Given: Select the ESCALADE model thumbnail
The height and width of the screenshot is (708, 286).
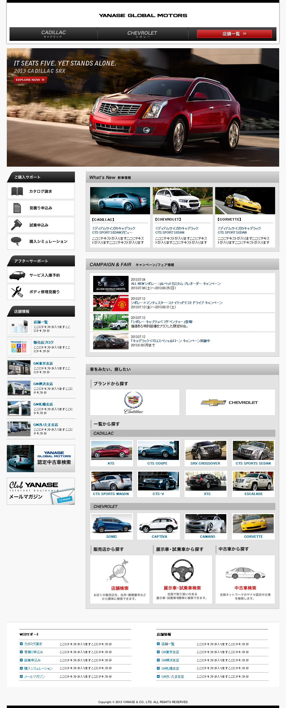Looking at the screenshot, I should tap(253, 481).
